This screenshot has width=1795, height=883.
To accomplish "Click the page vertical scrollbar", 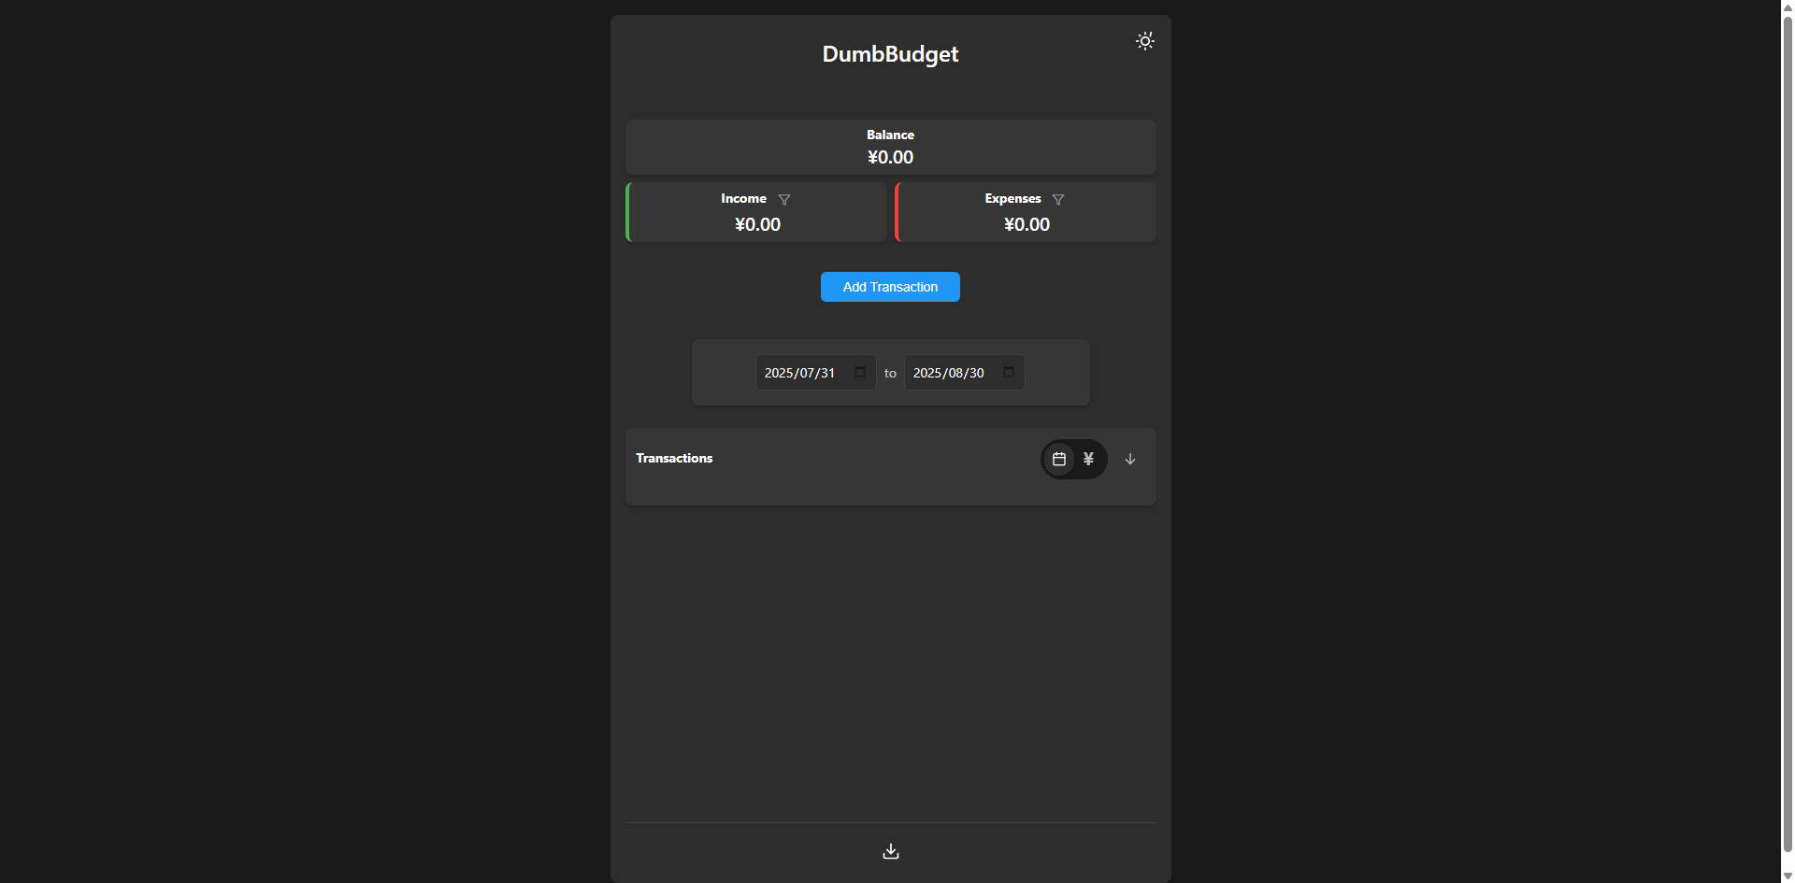I will point(1788,434).
